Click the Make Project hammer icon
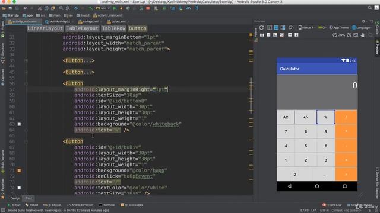 (91, 8)
